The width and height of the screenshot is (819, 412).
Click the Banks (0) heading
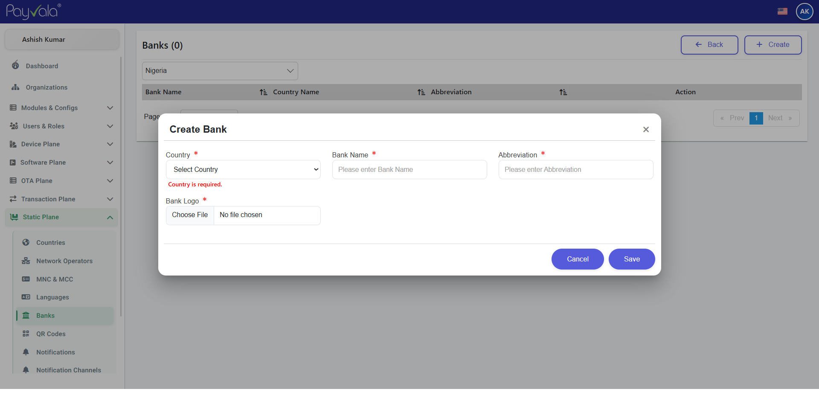coord(163,45)
